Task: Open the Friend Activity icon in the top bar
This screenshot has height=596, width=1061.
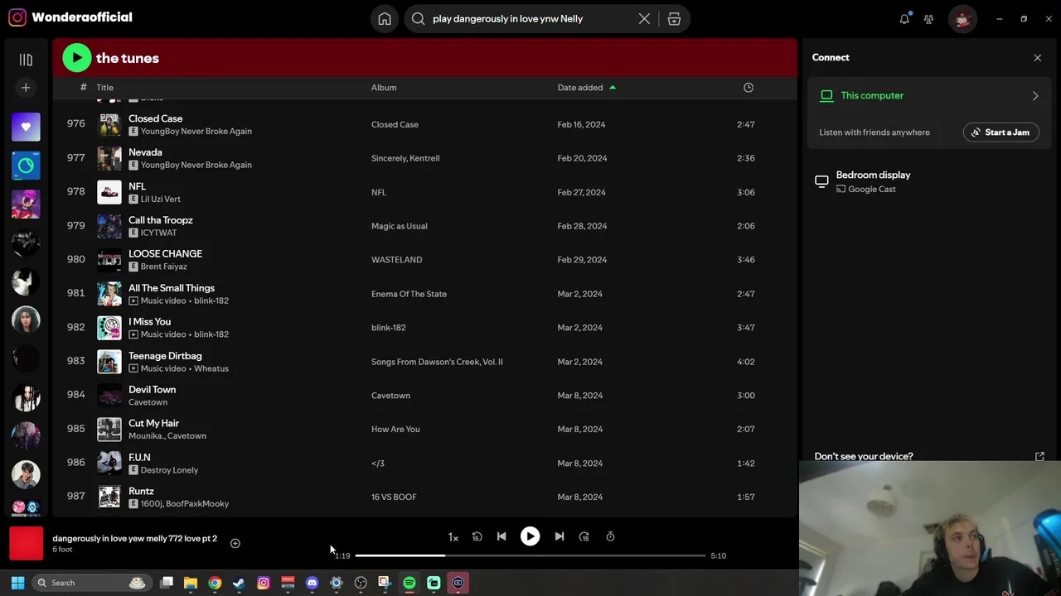Action: [928, 19]
